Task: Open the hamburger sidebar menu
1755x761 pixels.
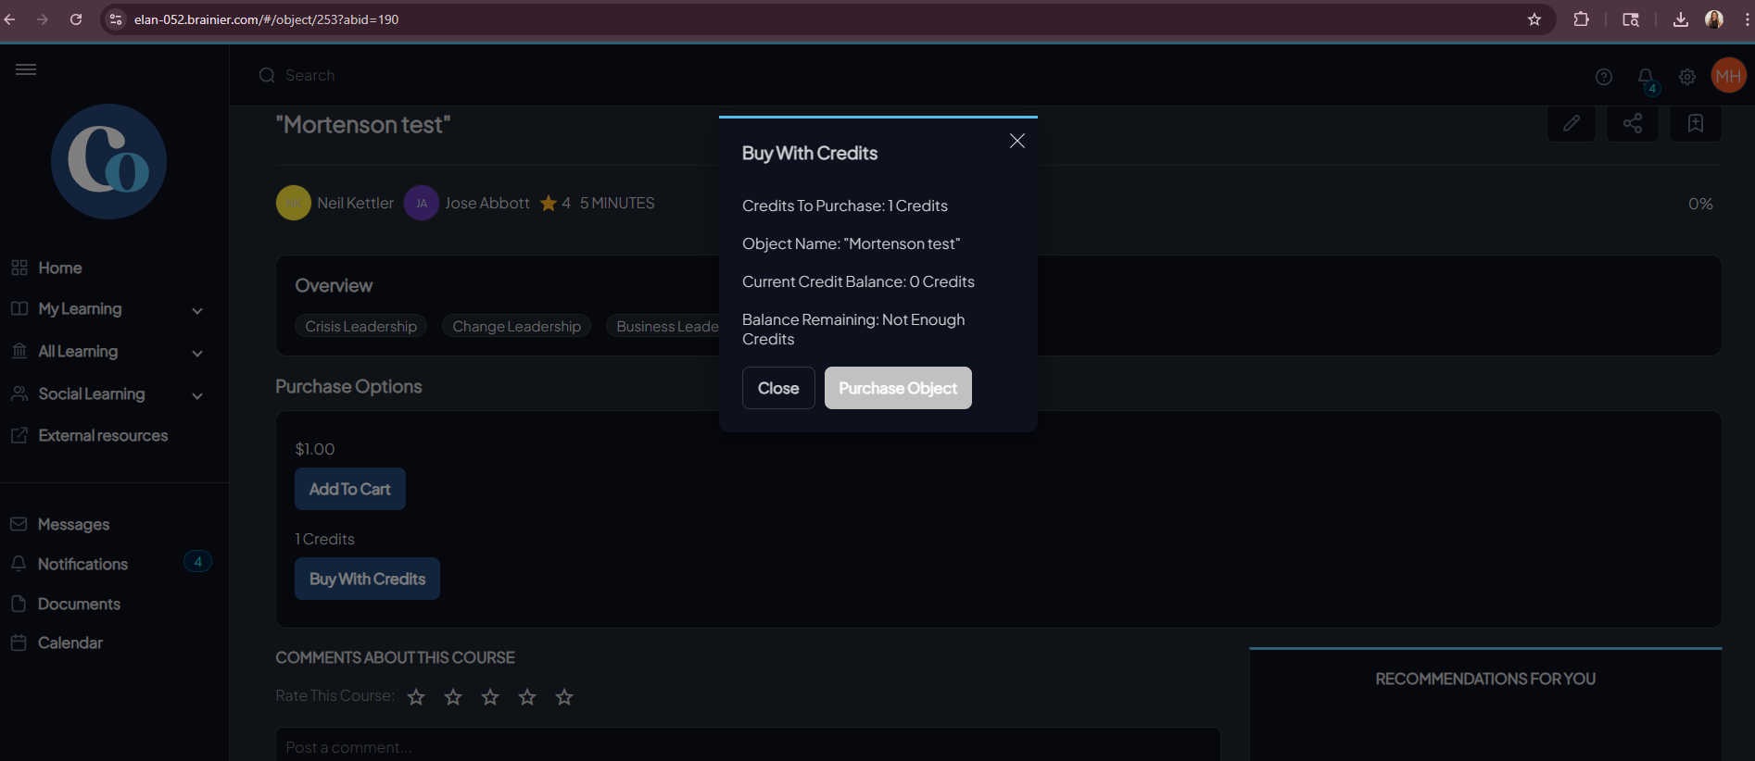Action: (x=26, y=69)
